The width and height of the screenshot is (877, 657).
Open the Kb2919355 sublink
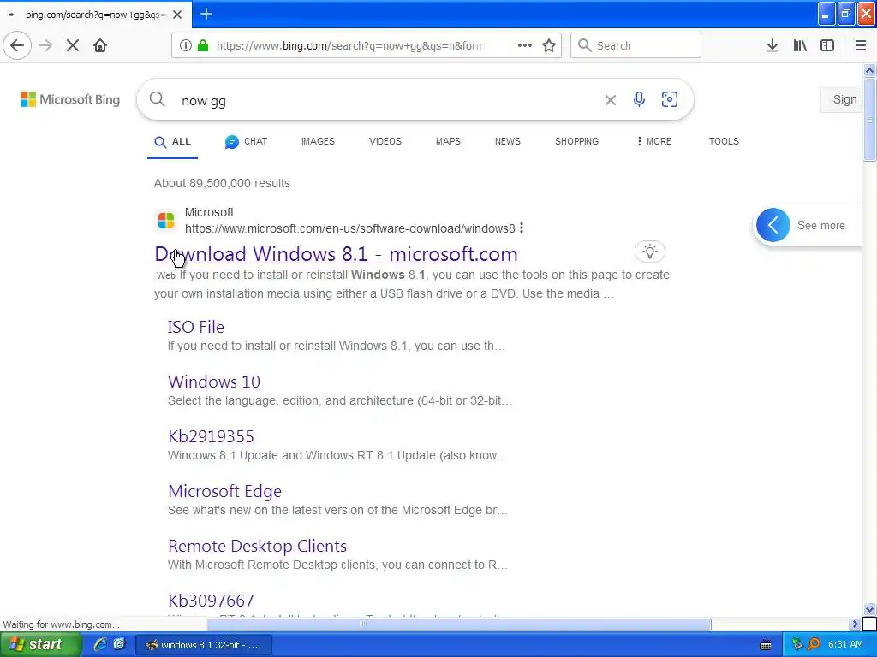coord(211,436)
